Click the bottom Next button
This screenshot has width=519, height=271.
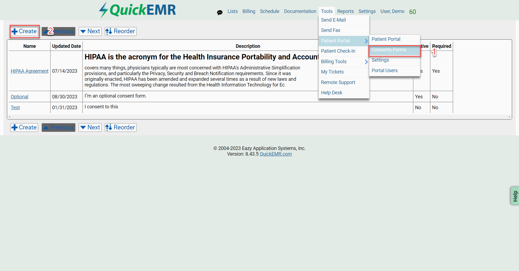[x=90, y=128]
